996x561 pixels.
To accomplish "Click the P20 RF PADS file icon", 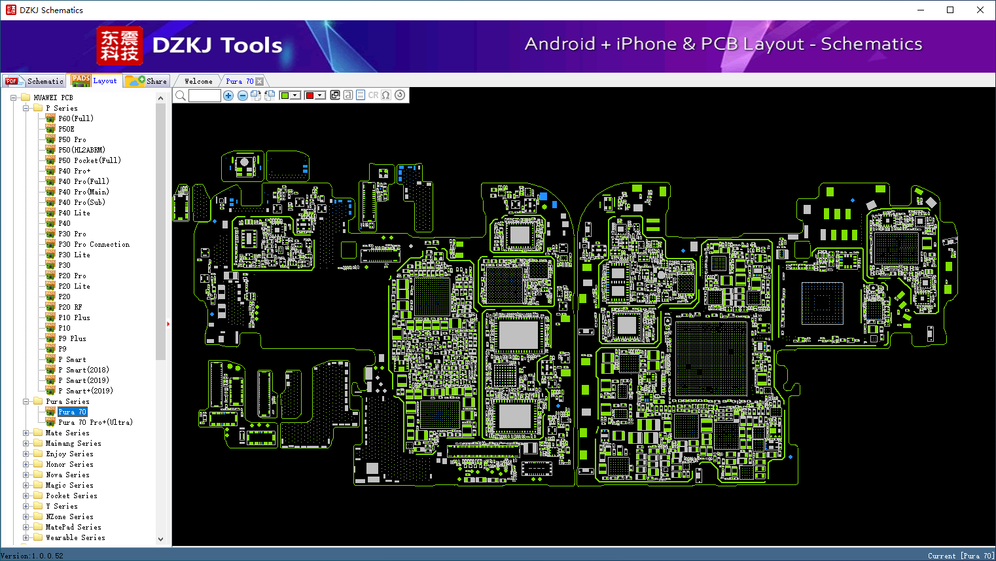I will pyautogui.click(x=50, y=307).
